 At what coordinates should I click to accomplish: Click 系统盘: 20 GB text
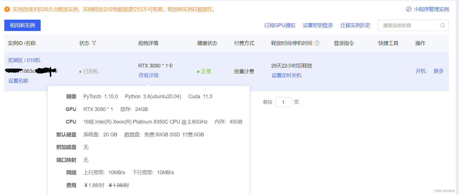click(x=100, y=135)
